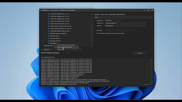This screenshot has width=182, height=102.
Task: Click log panel scroll-down arrow
Action: (151, 84)
